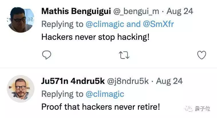Open the @j8ndru5k handle link

(128, 81)
